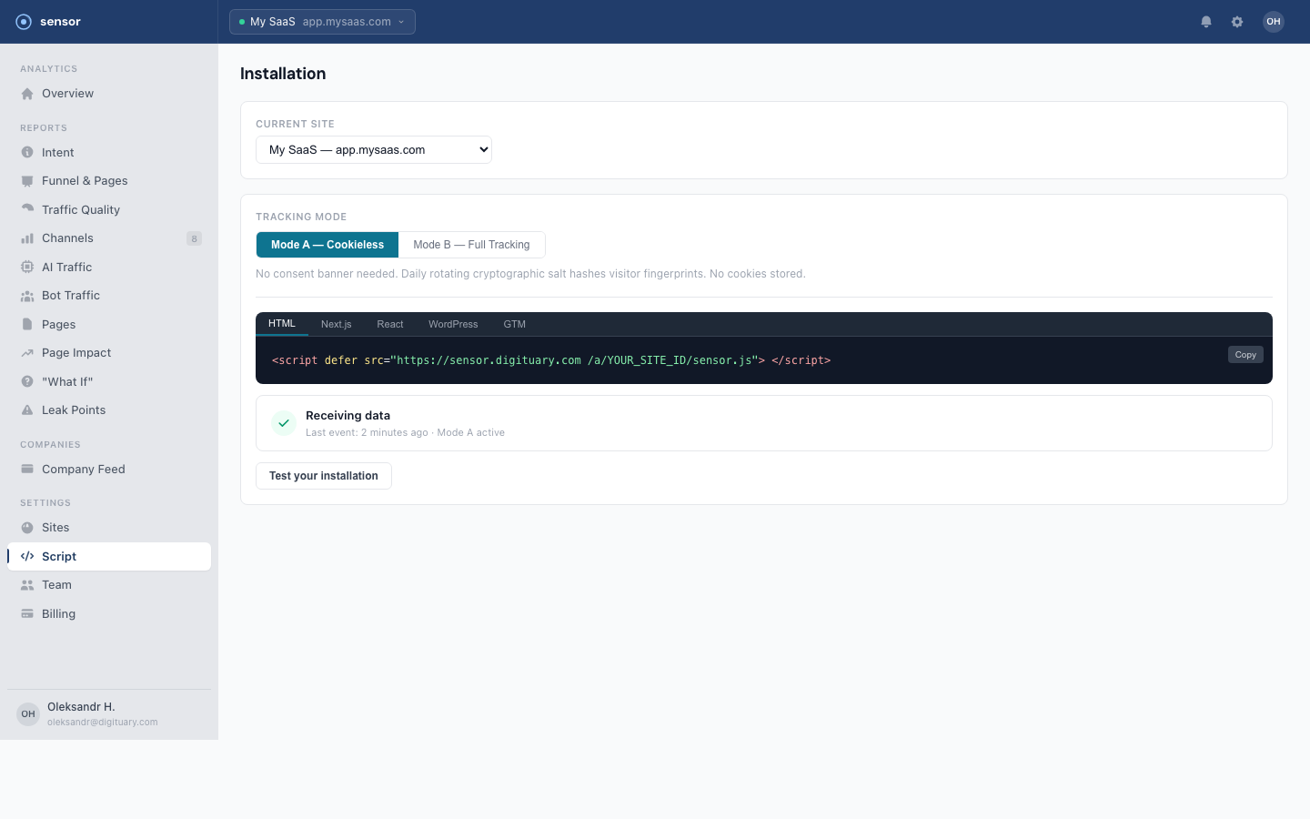The height and width of the screenshot is (819, 1310).
Task: Show the GTM install tab
Action: pos(514,324)
